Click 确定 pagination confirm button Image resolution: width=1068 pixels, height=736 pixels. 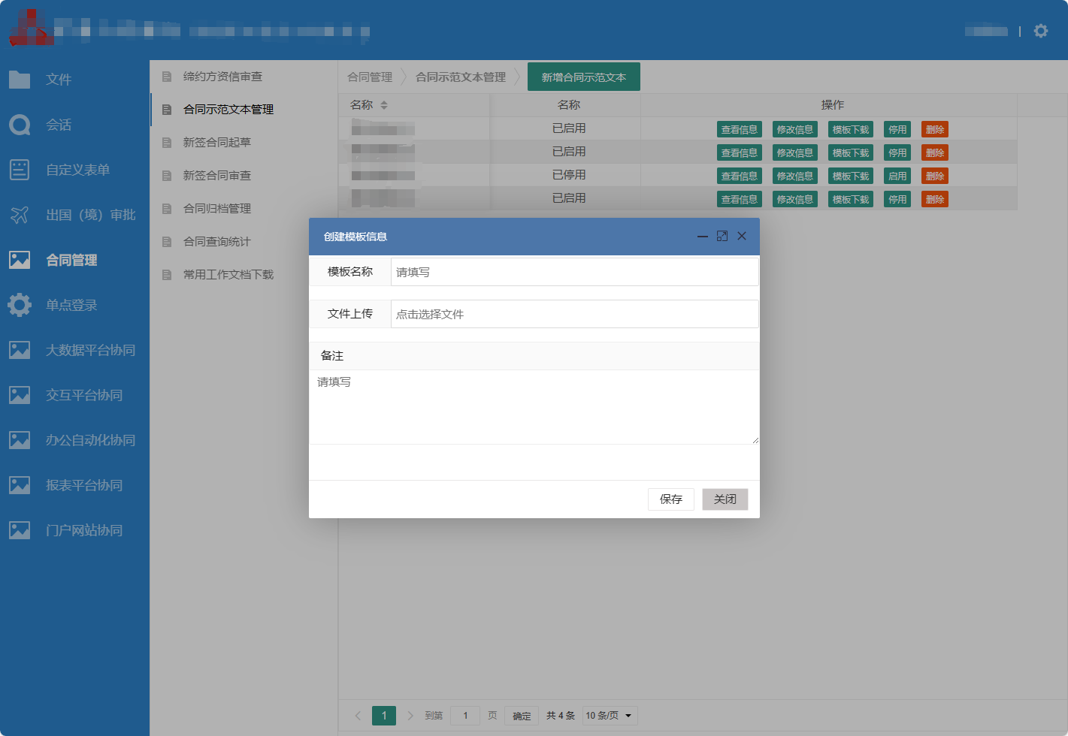(x=522, y=716)
